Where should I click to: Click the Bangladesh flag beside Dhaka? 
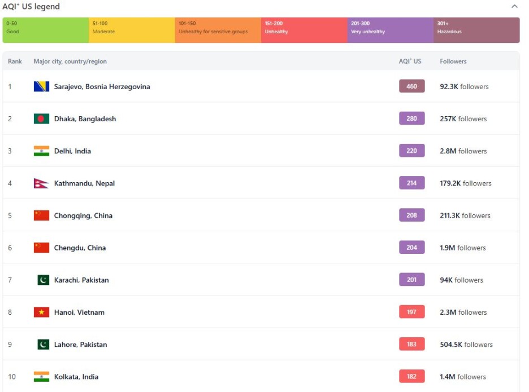pos(41,119)
